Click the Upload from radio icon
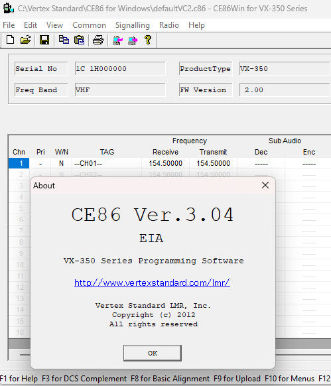 [x=117, y=40]
